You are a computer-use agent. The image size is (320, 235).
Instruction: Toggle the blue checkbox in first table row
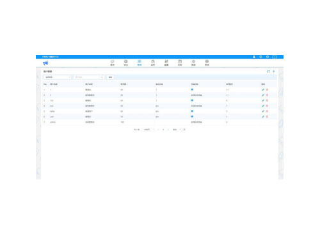192,89
